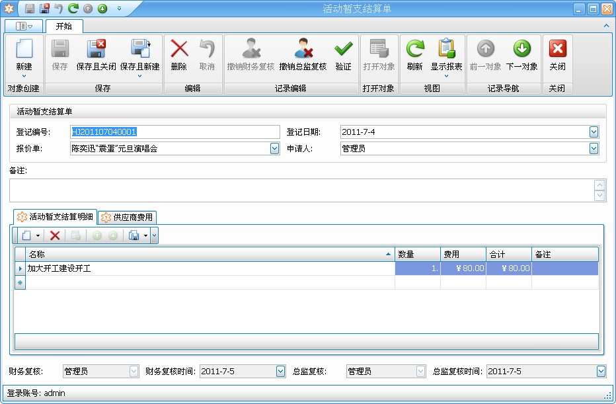Screen dimensions: 616x404
Task: Click the row selector arrow of first row
Action: coord(20,269)
